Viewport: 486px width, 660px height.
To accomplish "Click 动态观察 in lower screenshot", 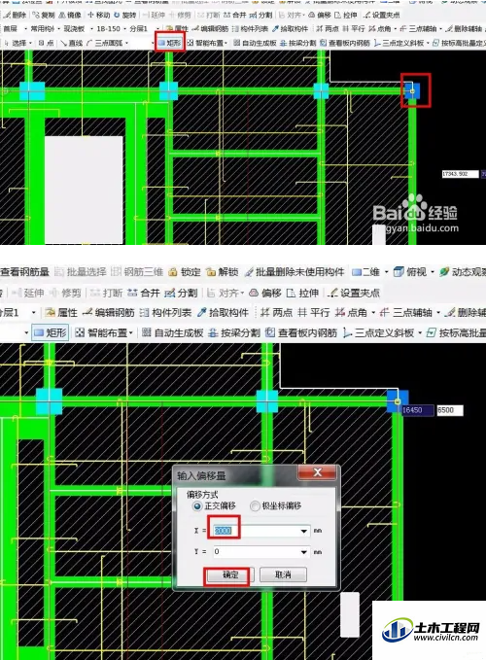I will [x=463, y=272].
